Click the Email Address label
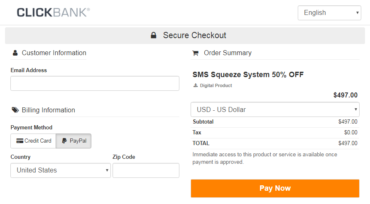The width and height of the screenshot is (370, 204). (x=29, y=70)
